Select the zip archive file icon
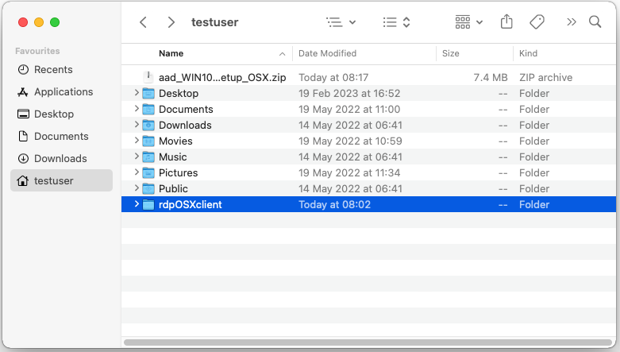Viewport: 620px width, 352px height. [x=148, y=77]
